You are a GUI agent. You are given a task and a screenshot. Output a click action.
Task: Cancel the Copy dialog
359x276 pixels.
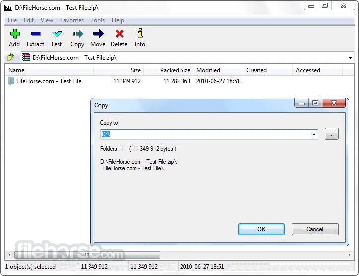click(x=315, y=229)
